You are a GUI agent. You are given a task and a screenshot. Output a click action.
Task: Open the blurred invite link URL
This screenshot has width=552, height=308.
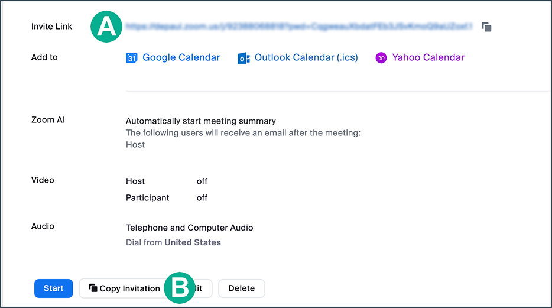[299, 27]
